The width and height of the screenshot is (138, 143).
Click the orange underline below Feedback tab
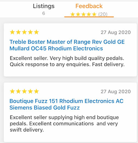point(89,17)
